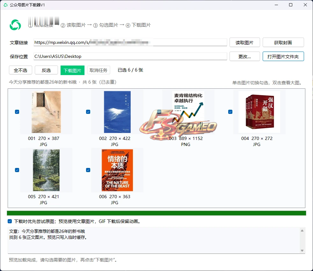The height and width of the screenshot is (271, 313).
Task: Click label 006 270 × 363
Action: pos(114,197)
